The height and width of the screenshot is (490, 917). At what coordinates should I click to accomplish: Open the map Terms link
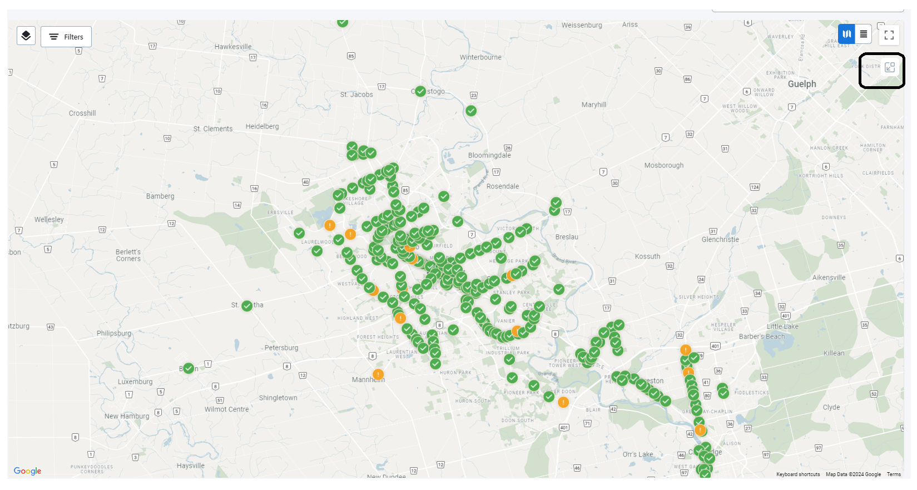coord(894,474)
